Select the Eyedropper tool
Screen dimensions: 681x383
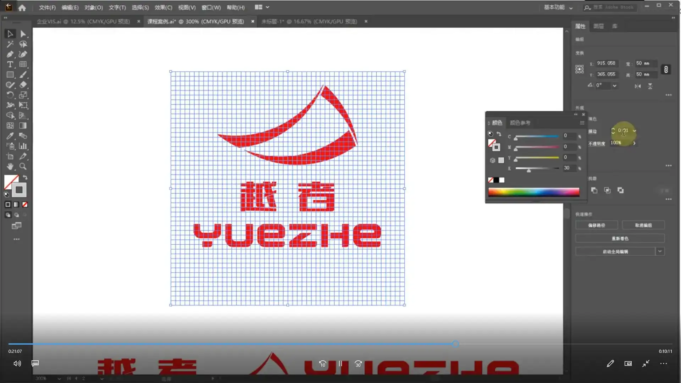pyautogui.click(x=10, y=136)
